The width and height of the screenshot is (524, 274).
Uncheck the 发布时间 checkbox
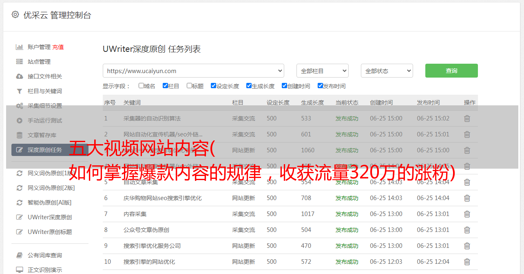click(x=320, y=86)
